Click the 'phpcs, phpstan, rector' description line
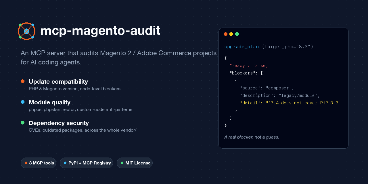The height and width of the screenshot is (184, 368). 80,110
